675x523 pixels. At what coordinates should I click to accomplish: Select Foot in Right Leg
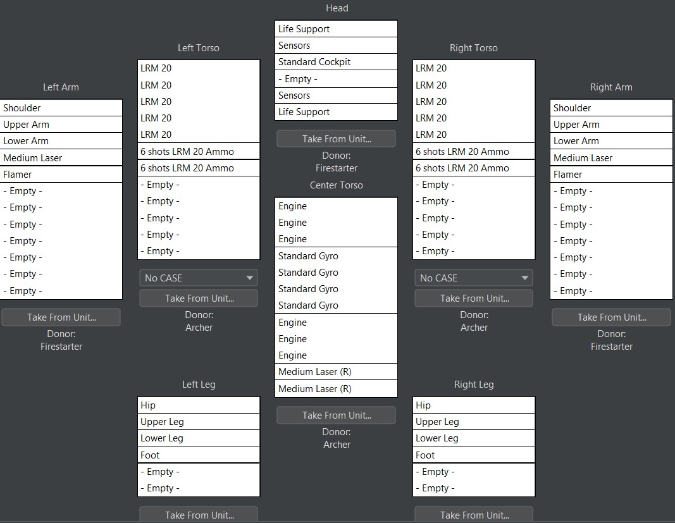pyautogui.click(x=474, y=455)
